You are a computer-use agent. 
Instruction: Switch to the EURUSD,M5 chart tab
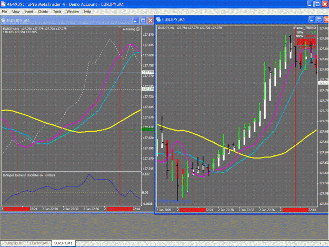[x=14, y=243]
